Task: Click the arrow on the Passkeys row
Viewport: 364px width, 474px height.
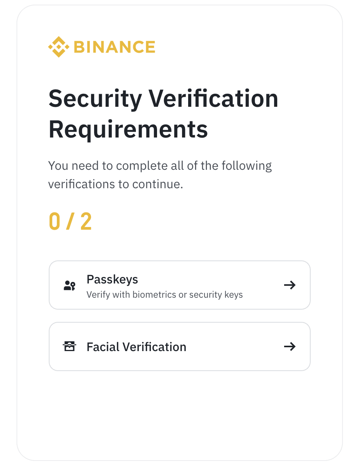Action: pos(290,285)
